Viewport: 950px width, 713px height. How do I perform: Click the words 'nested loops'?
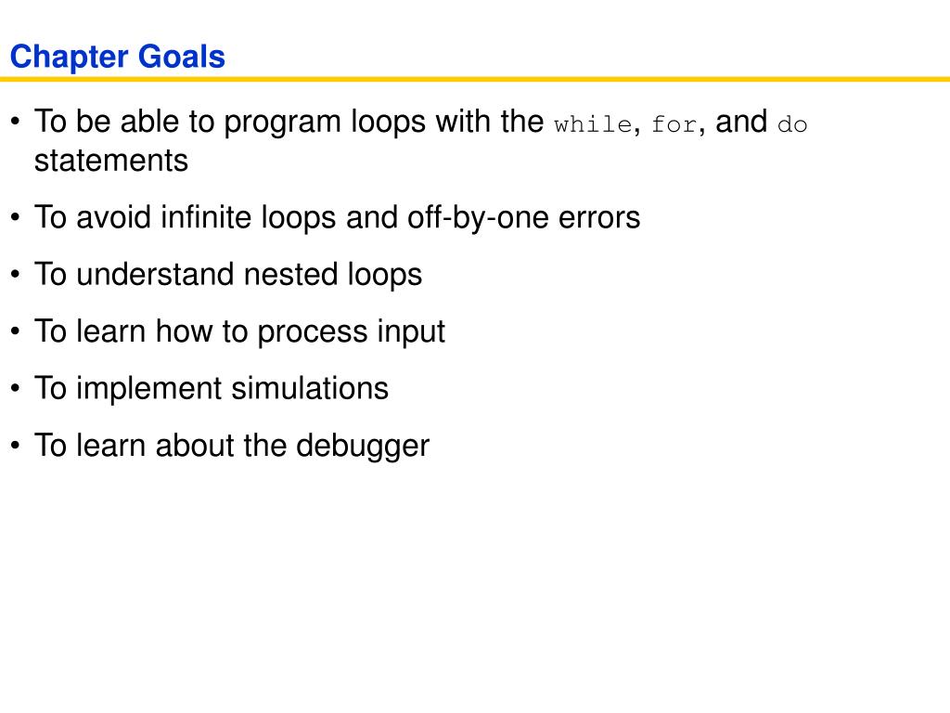point(333,275)
